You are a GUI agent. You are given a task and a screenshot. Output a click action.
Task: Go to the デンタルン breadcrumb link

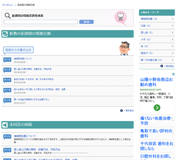click(x=8, y=5)
